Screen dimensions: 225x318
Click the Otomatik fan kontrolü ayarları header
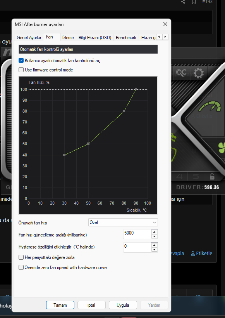(88, 49)
